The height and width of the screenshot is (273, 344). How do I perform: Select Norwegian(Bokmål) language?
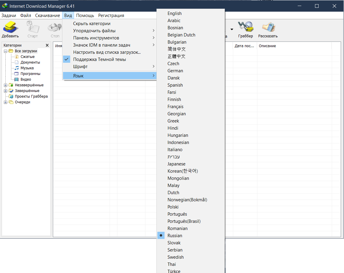(x=191, y=200)
